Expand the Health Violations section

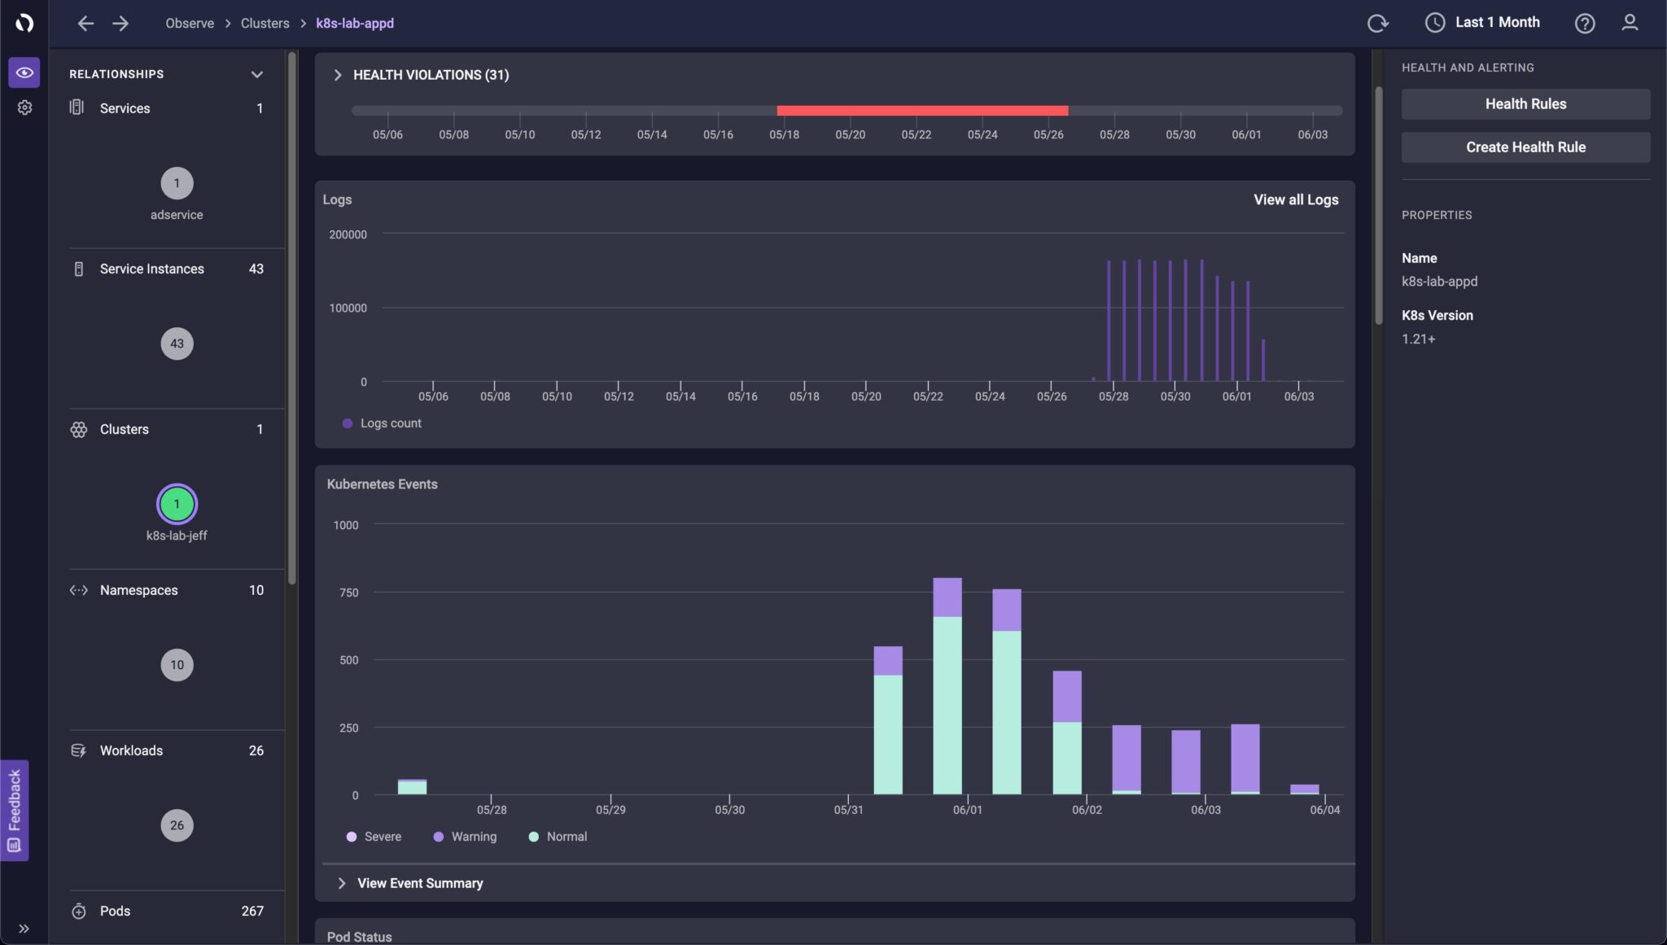(x=338, y=74)
